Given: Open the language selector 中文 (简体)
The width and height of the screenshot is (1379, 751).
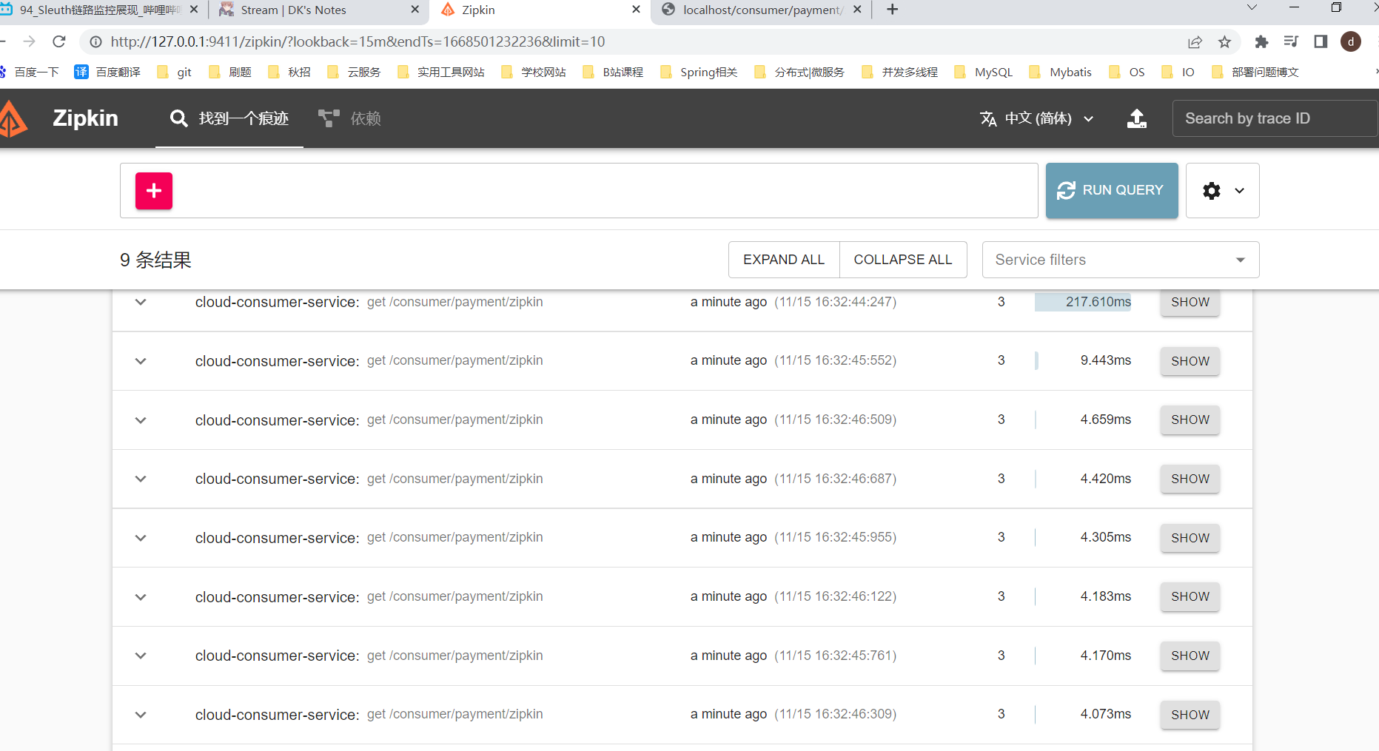Looking at the screenshot, I should pyautogui.click(x=1037, y=118).
